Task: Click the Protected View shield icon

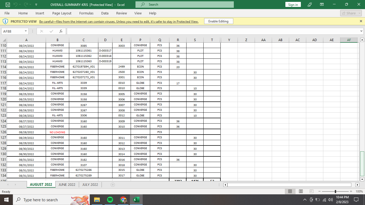Action: (x=5, y=21)
